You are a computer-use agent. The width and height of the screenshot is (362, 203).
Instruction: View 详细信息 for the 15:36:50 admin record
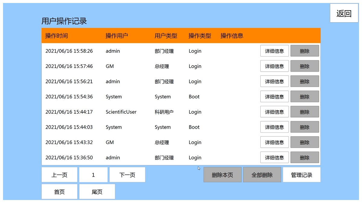click(x=274, y=158)
